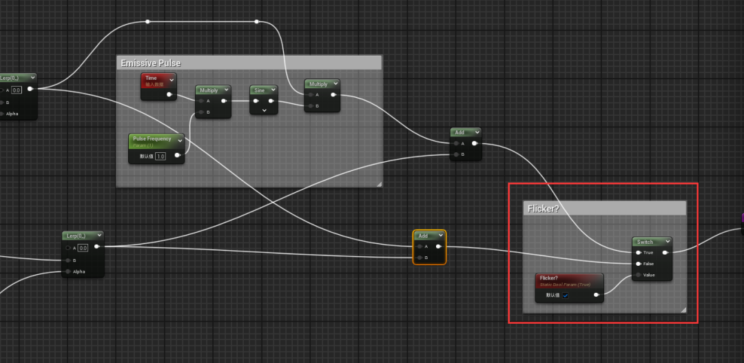Click the Pulse Frequency 1.0 default value field
The width and height of the screenshot is (744, 363).
pos(160,156)
